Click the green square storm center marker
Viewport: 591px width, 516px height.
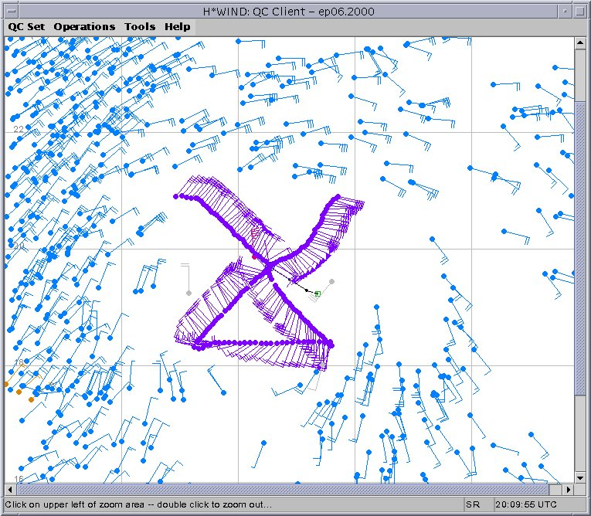318,294
